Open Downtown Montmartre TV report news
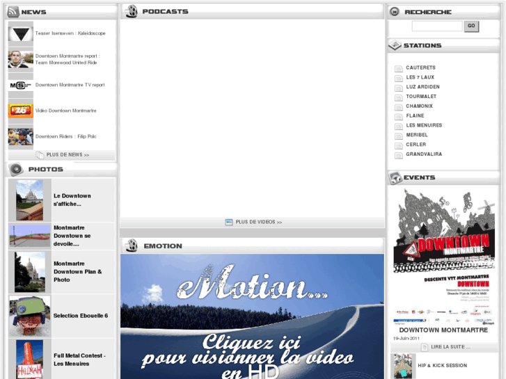This screenshot has width=506, height=379. pyautogui.click(x=70, y=85)
